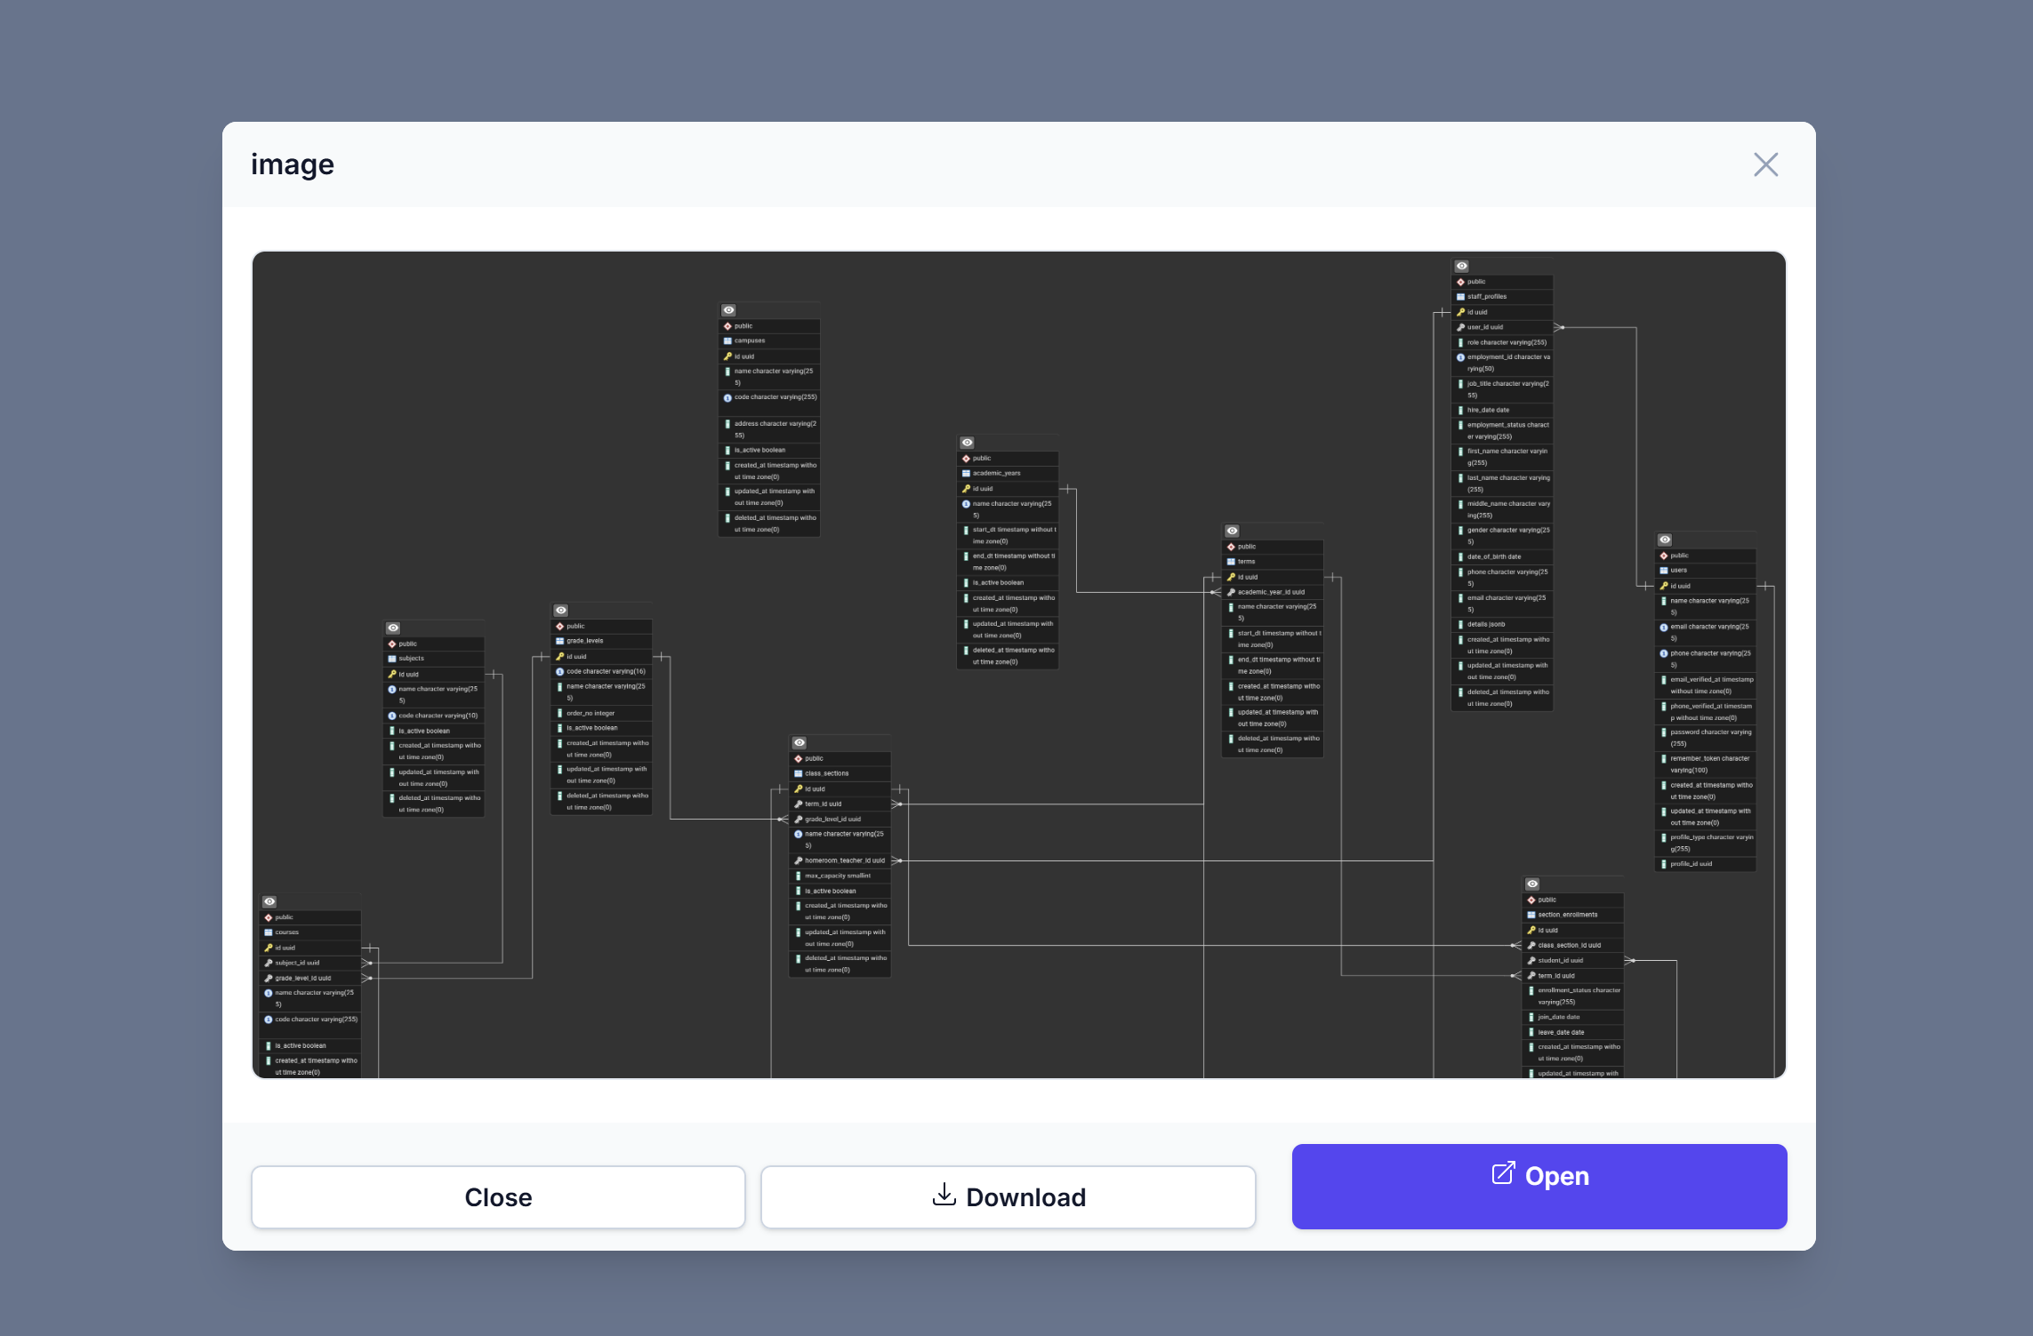Viewport: 2033px width, 1336px height.
Task: Click the info icon beside users email column
Action: click(x=1665, y=627)
